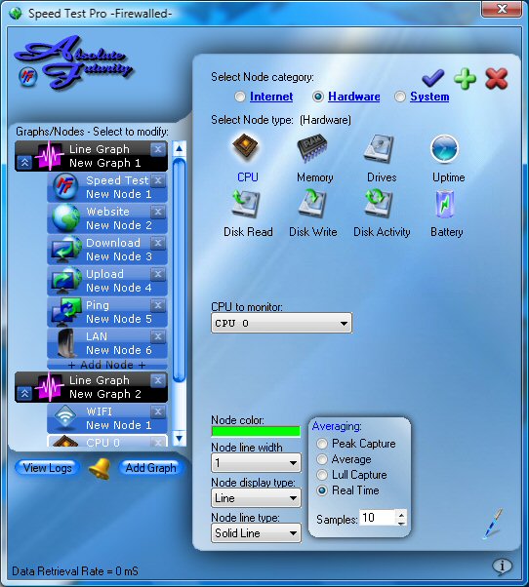Image resolution: width=529 pixels, height=587 pixels.
Task: Select the Internet node category radio
Action: click(240, 97)
